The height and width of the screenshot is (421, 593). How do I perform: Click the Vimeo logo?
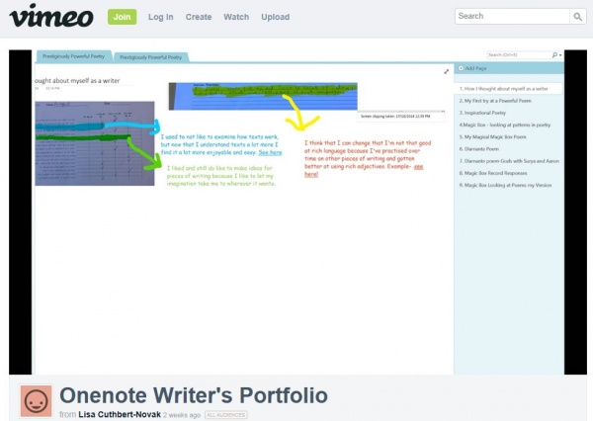click(x=51, y=16)
